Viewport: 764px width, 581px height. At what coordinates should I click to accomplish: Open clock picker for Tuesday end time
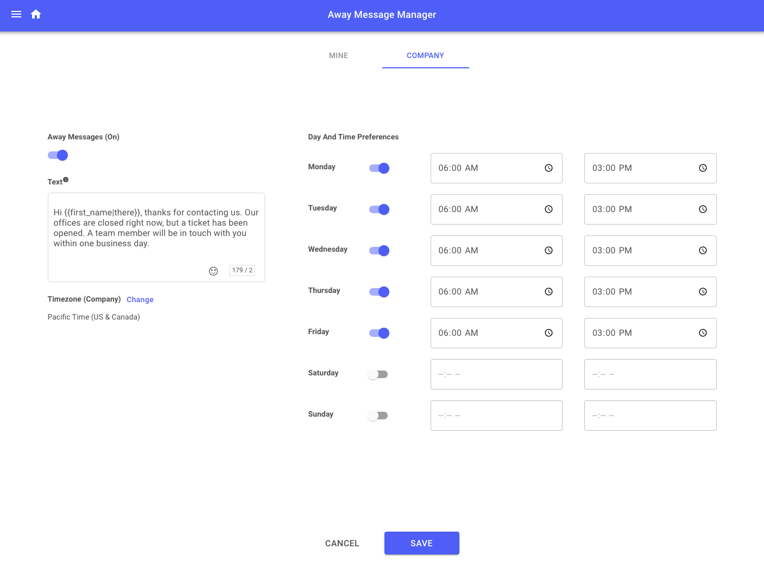tap(703, 209)
